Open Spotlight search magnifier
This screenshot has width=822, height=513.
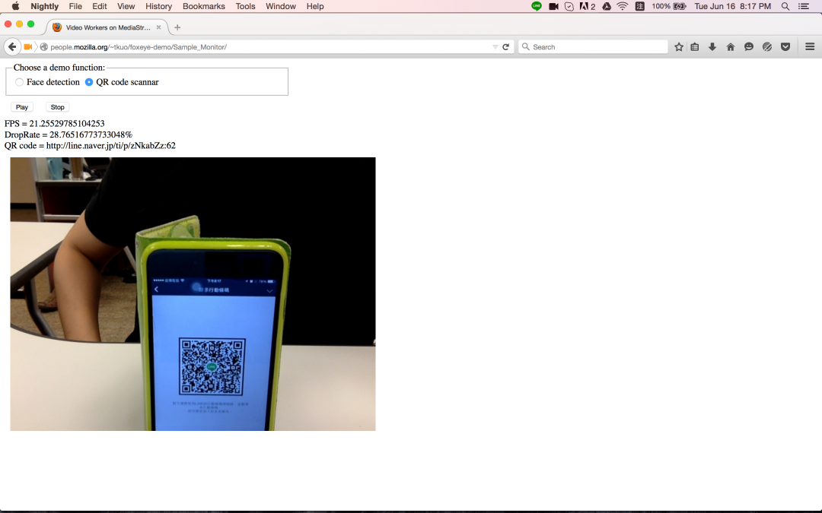coord(785,6)
